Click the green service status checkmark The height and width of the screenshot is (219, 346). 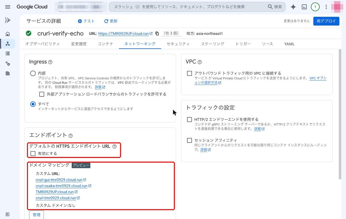29,33
